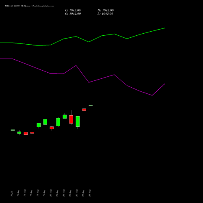Select the thin red candle above 17 Aug
Image resolution: width=203 pixels, height=203 pixels.
coord(32,133)
